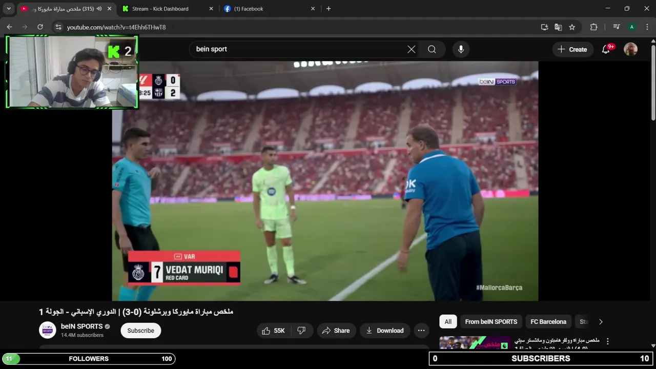Subscribe to the beIN SPORTS channel
656x369 pixels.
[141, 331]
